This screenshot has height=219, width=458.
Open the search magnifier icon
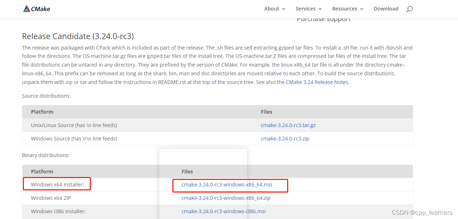pos(409,9)
